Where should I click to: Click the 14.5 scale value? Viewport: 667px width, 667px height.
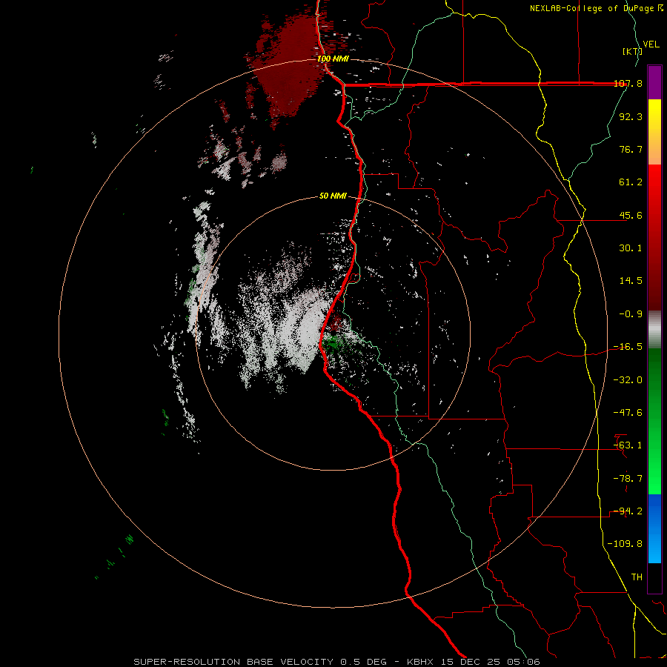coord(631,281)
